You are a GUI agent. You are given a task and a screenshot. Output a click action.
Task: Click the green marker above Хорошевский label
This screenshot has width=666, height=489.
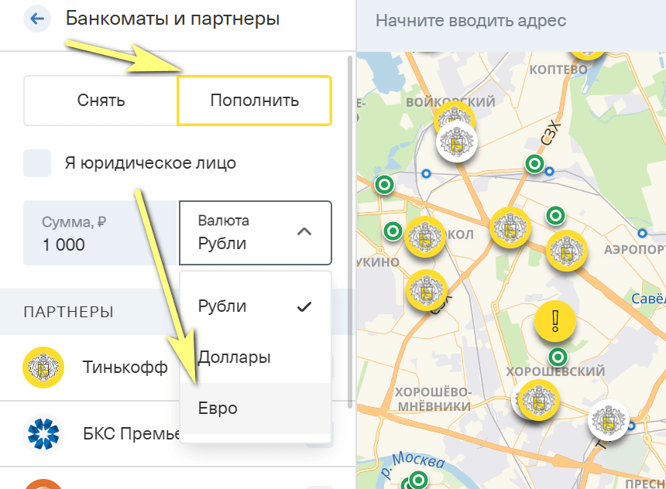pyautogui.click(x=558, y=357)
